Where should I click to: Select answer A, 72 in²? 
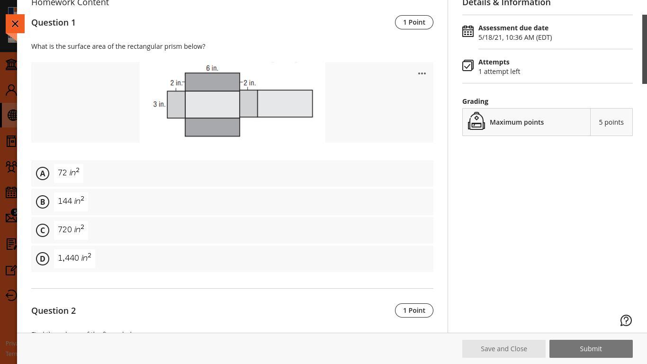coord(232,173)
